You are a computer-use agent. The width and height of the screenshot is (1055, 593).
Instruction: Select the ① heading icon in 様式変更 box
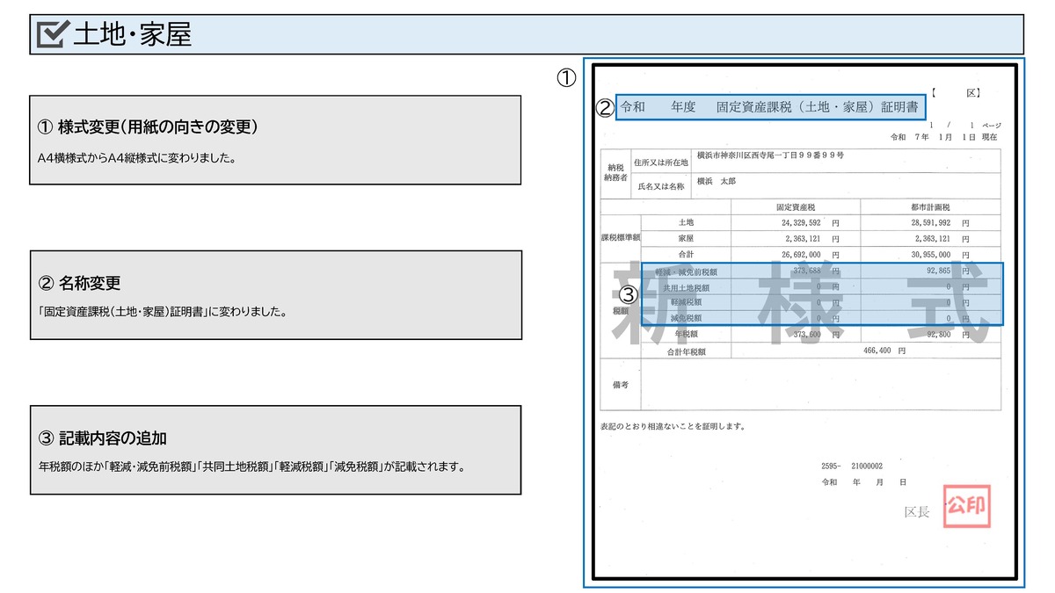point(42,130)
